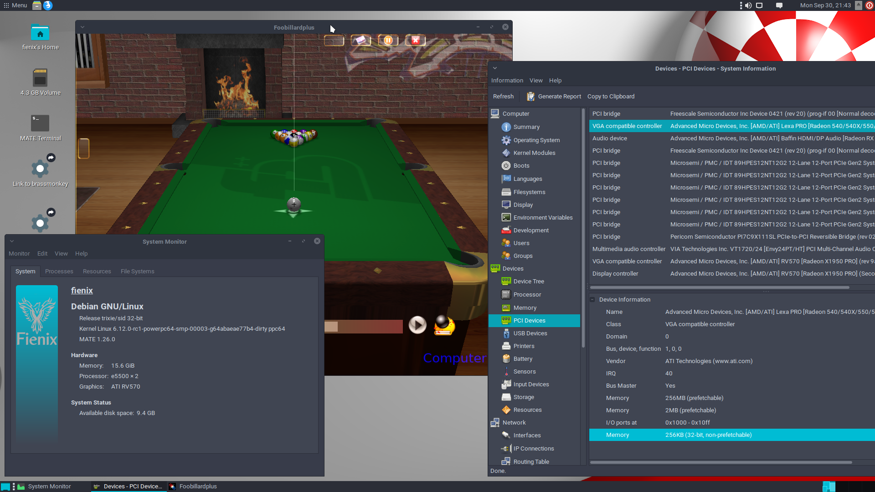Select the PCI Devices tree item
The image size is (875, 492).
(x=534, y=321)
